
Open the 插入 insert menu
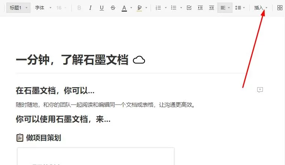(x=261, y=8)
